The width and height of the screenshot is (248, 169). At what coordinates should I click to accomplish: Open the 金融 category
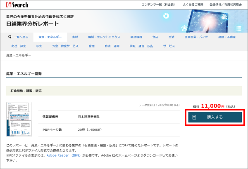point(92,46)
